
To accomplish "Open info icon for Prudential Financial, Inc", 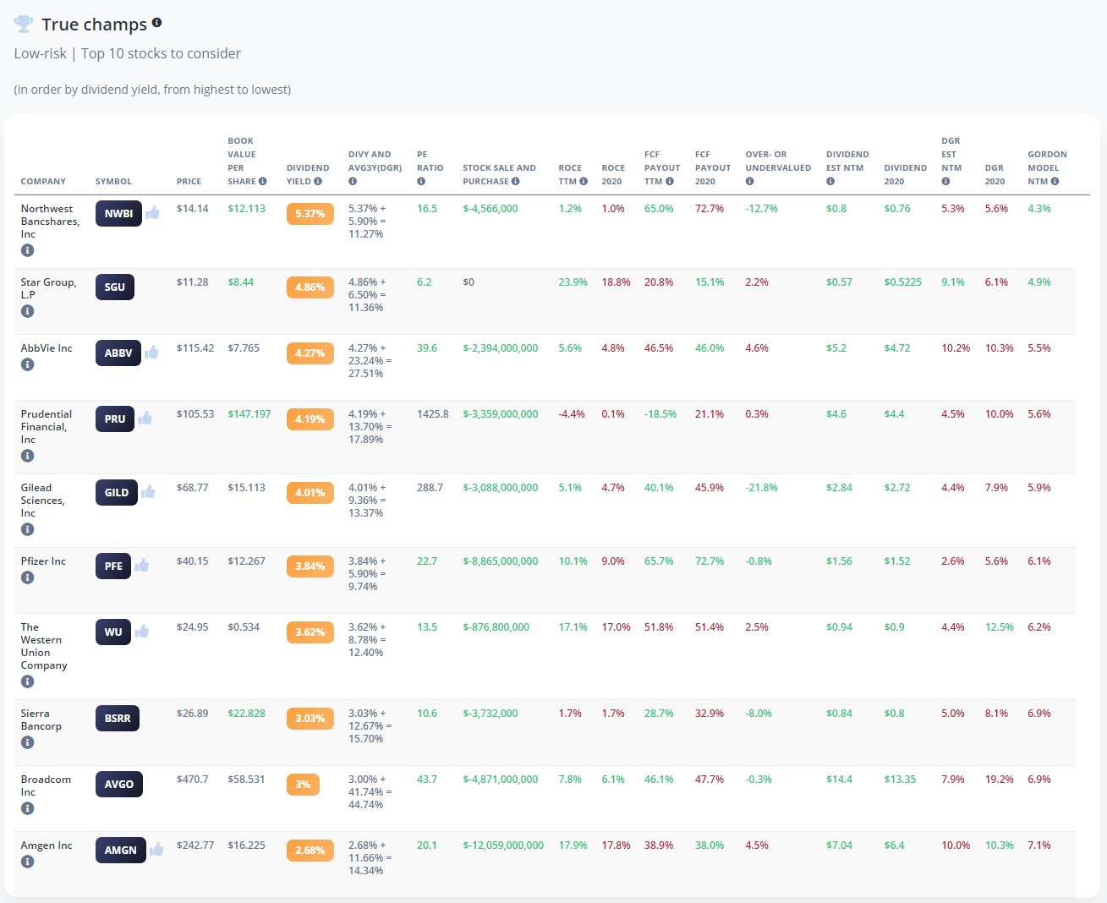I will coord(28,456).
